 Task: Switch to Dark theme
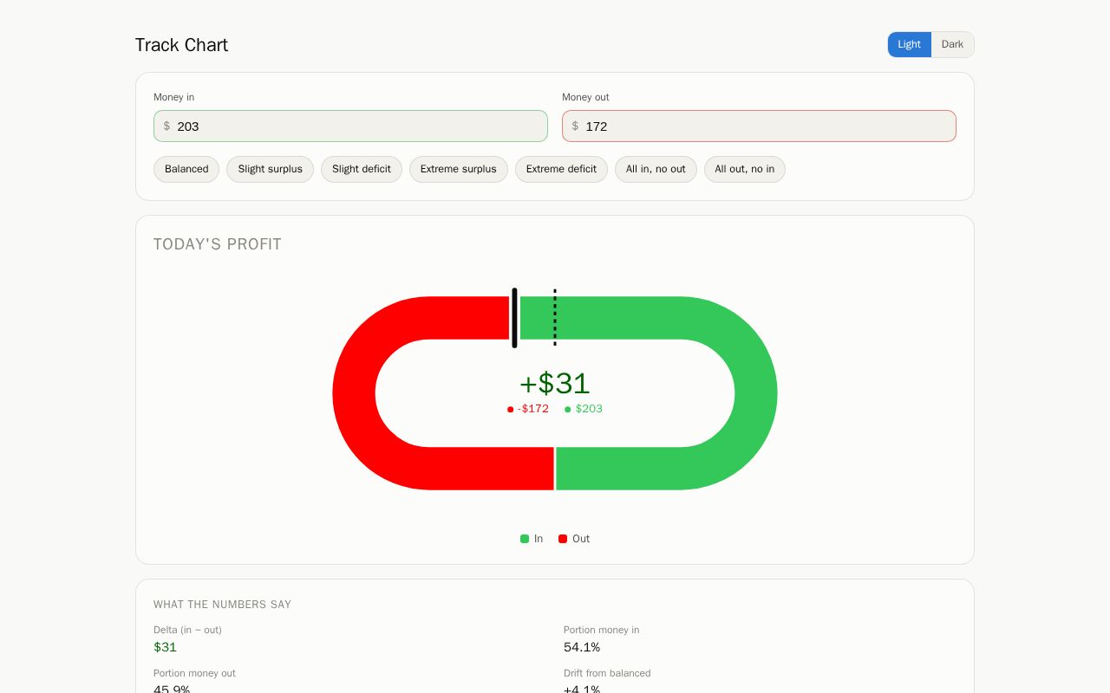(952, 44)
